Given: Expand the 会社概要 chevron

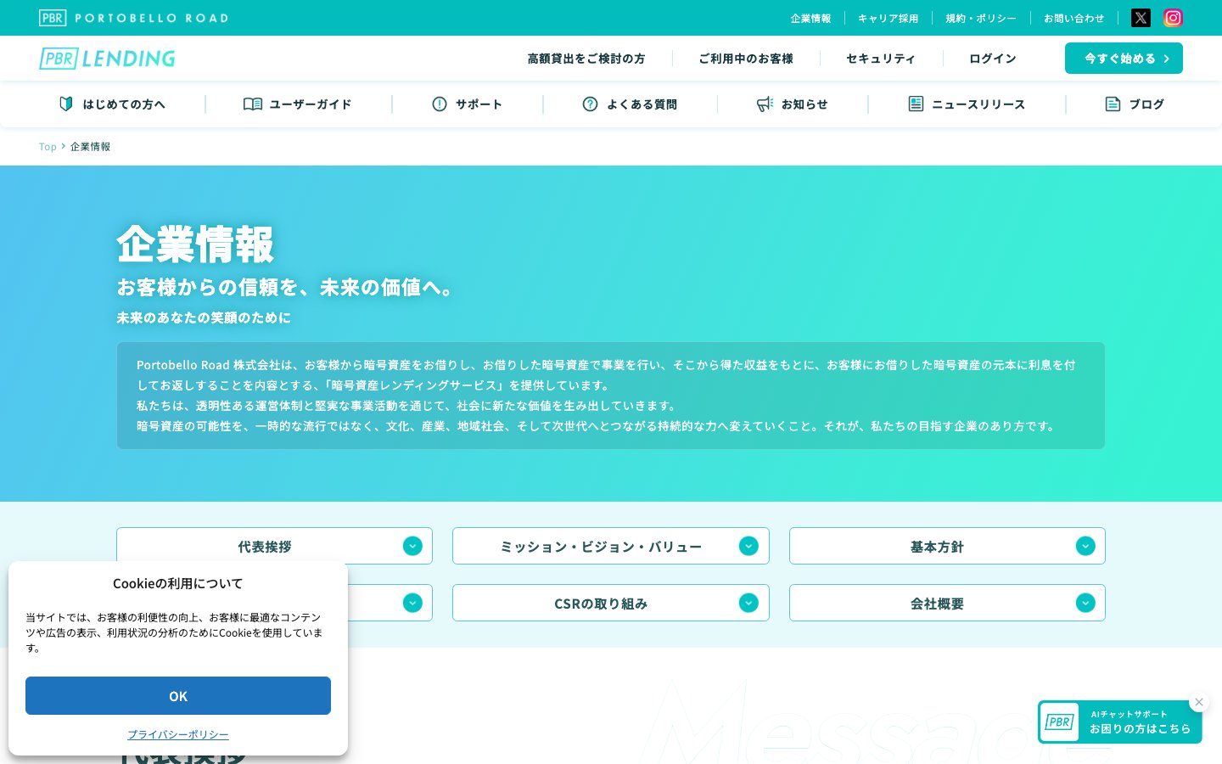Looking at the screenshot, I should [x=1085, y=603].
